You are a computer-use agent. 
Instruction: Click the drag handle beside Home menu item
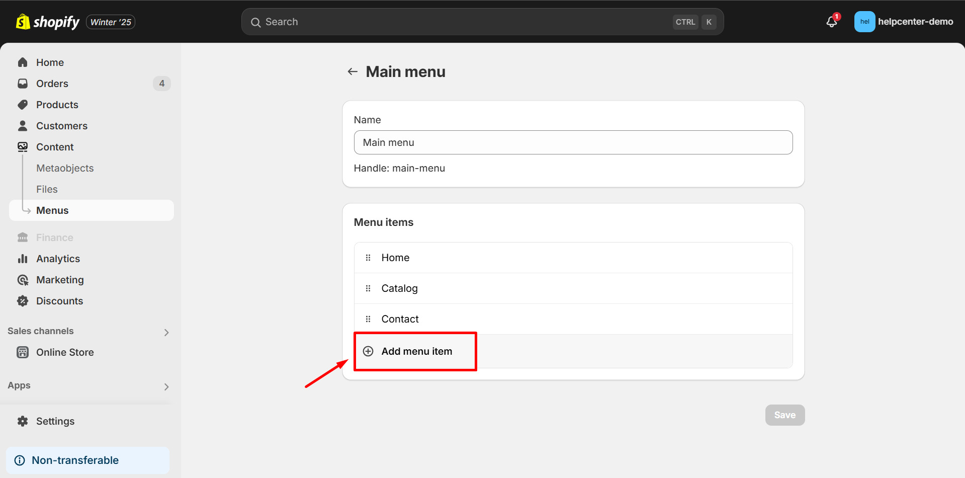[x=368, y=257]
